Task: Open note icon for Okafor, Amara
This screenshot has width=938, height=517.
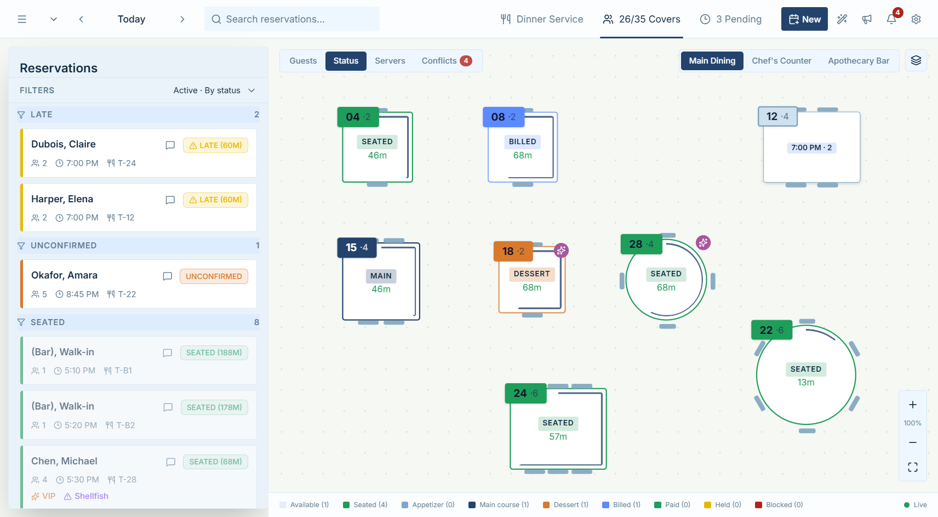Action: 168,276
